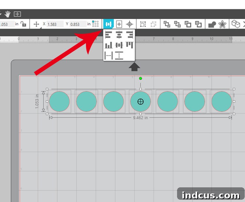Click the star Offset icon
Viewport: 245px width, 202px height.
tap(222, 24)
